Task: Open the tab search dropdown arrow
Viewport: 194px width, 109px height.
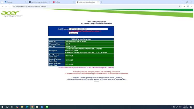Action: coord(2,2)
